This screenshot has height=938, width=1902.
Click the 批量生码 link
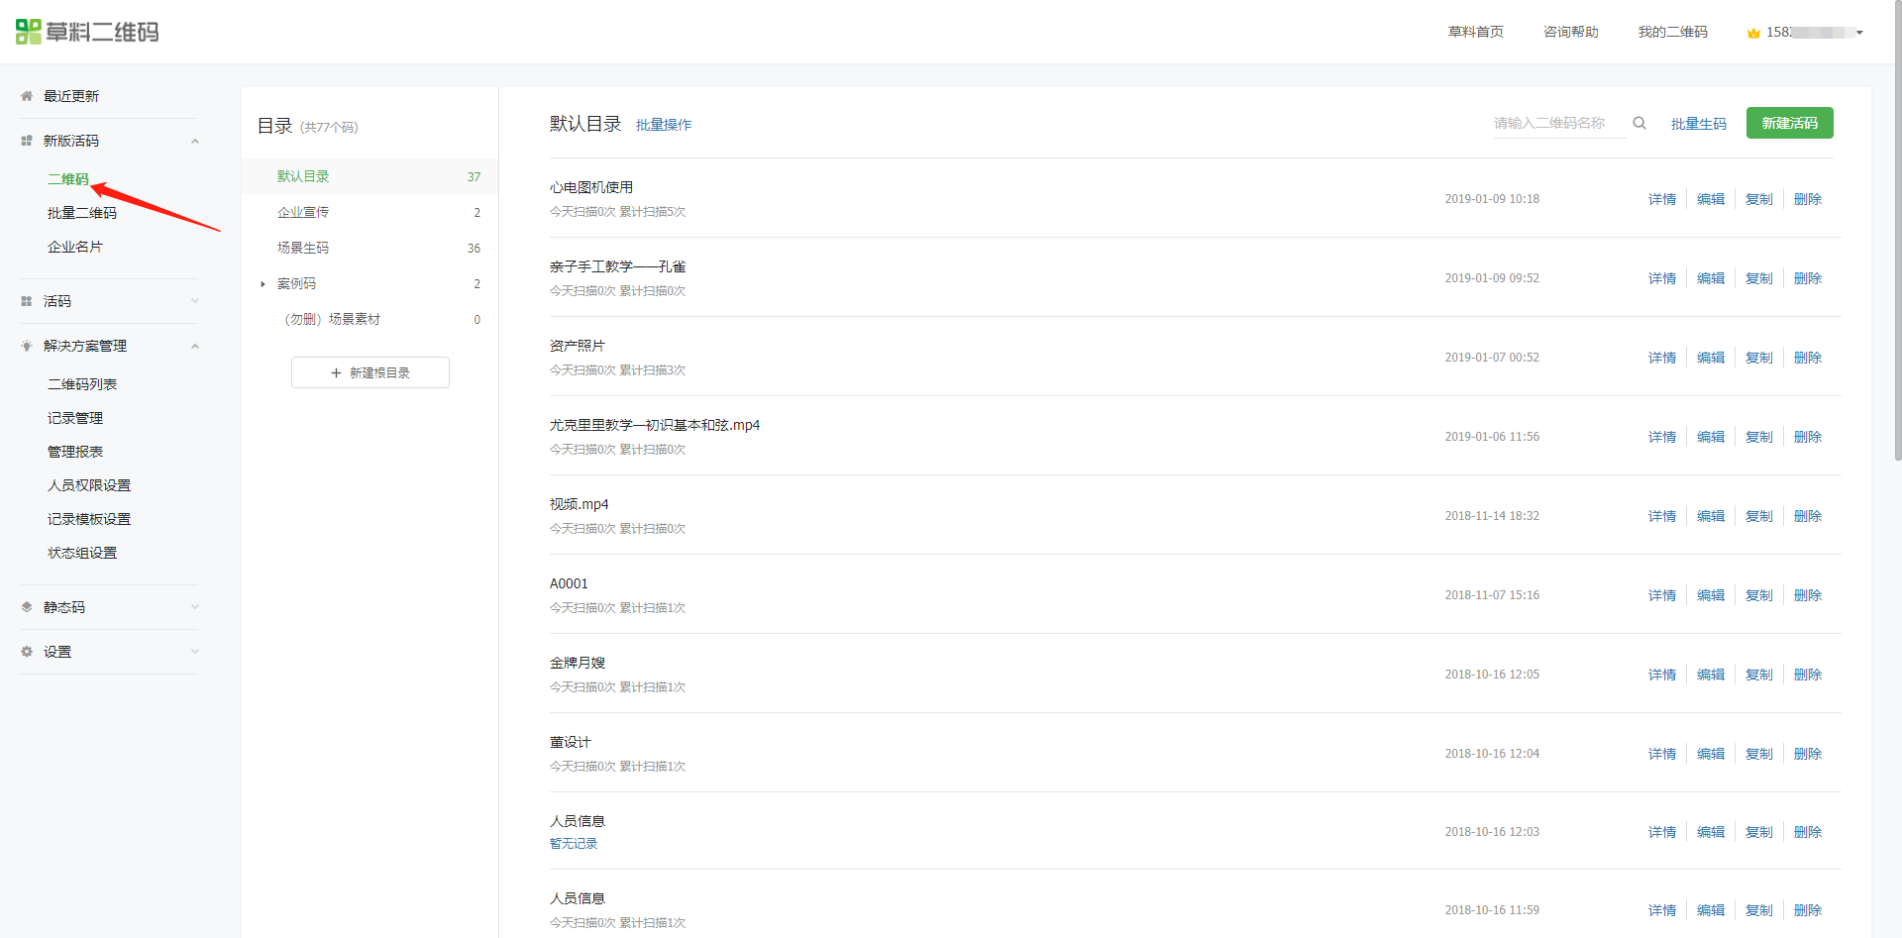[x=1699, y=124]
